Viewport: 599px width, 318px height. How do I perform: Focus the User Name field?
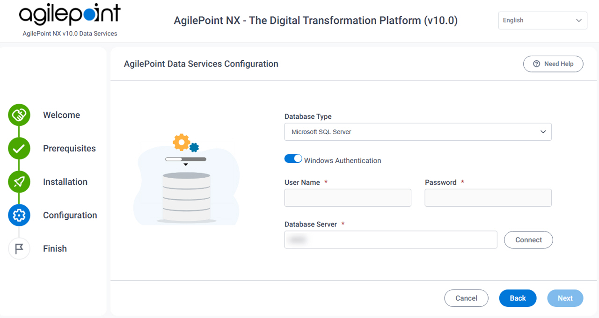[348, 198]
